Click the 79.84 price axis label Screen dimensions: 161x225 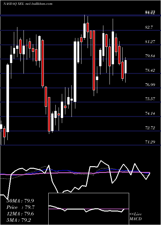click(x=150, y=56)
